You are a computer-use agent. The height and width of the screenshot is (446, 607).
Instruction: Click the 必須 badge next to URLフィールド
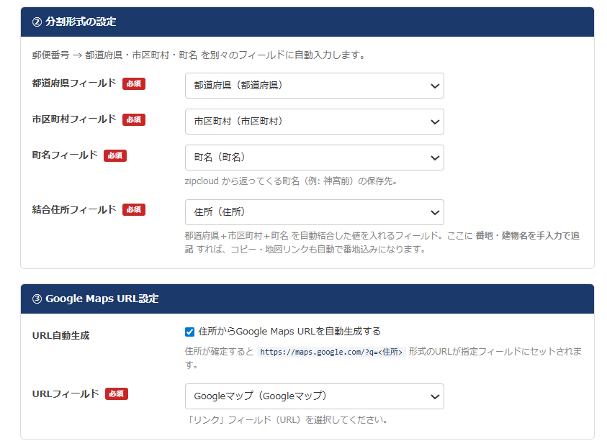coord(117,393)
